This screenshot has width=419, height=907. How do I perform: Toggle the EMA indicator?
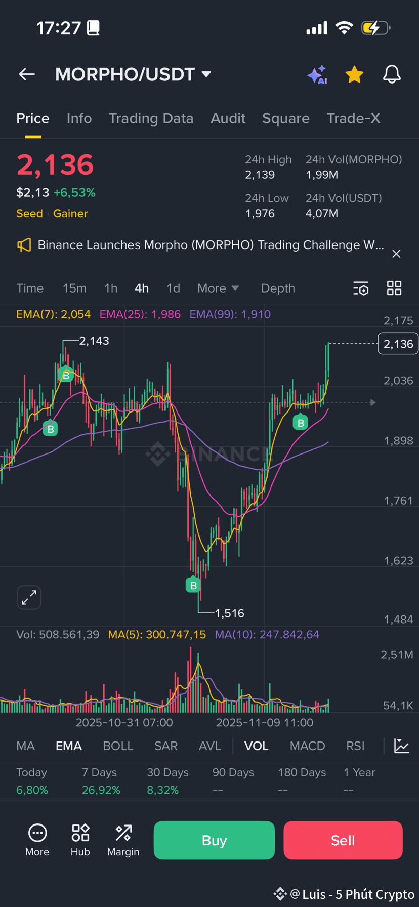69,746
